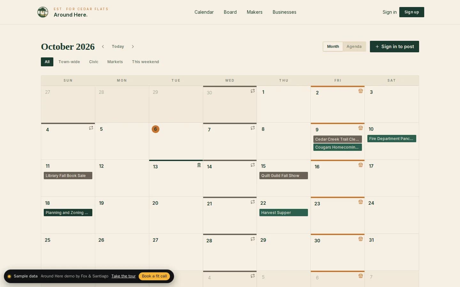Open the Harvest Supper event
Viewport: 460px width, 287px height.
284,213
